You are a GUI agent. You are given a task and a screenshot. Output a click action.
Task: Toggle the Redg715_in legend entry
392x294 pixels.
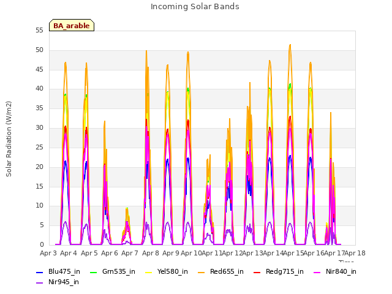point(279,271)
